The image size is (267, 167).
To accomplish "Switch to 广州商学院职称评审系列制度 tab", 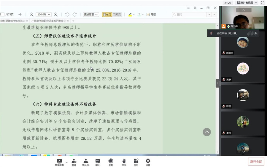I will pyautogui.click(x=49, y=21).
